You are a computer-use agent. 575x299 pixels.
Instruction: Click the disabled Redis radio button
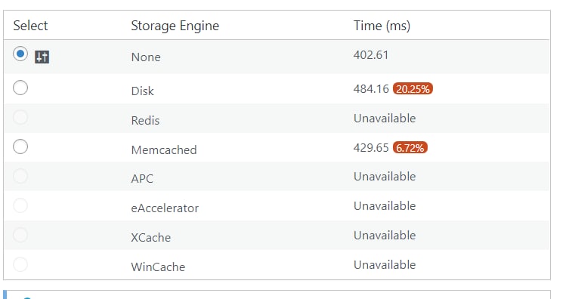[x=20, y=117]
